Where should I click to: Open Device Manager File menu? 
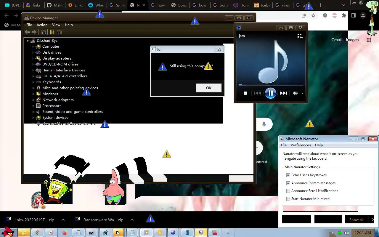[x=29, y=25]
